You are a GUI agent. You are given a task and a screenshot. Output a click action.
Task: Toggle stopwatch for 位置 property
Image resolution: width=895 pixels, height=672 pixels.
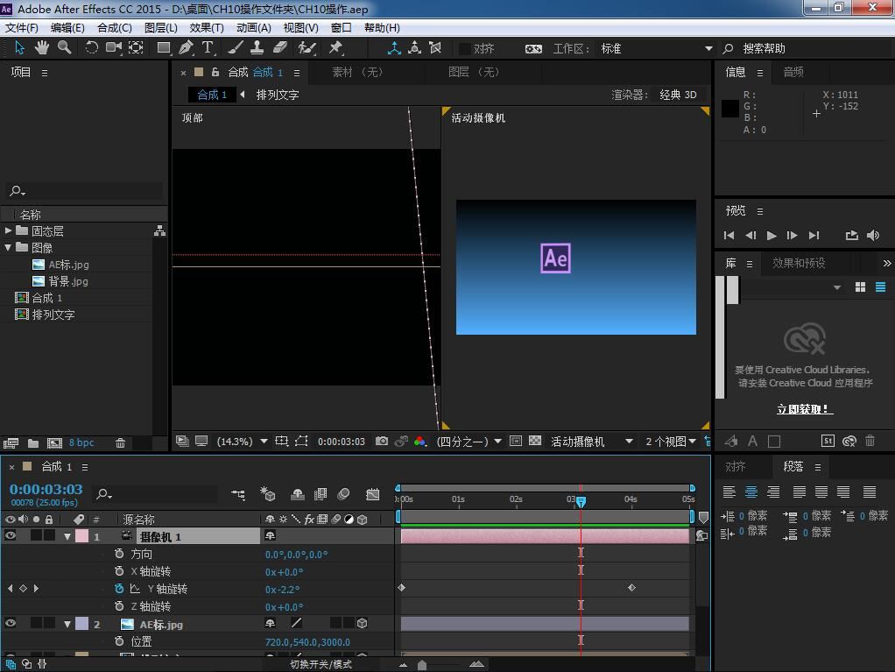(x=119, y=640)
